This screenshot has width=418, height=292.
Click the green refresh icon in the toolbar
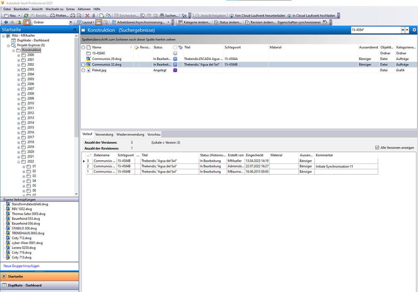click(x=26, y=16)
